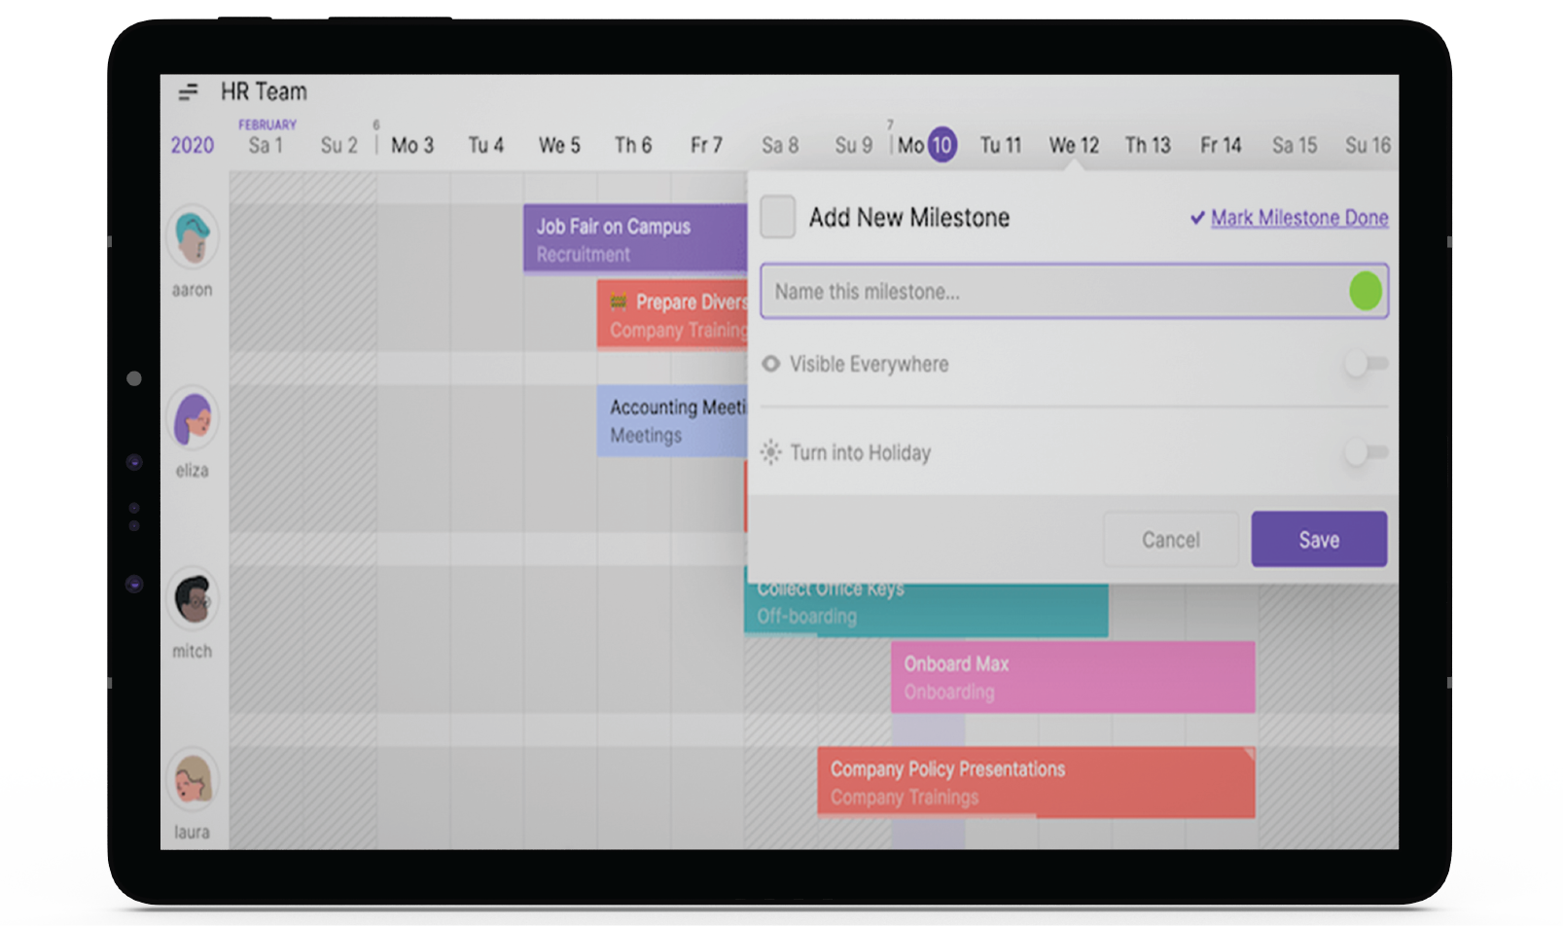Click the Name this milestone field
This screenshot has height=926, width=1563.
coord(1050,292)
